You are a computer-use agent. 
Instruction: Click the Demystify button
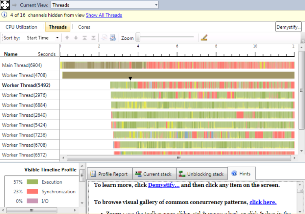click(288, 27)
